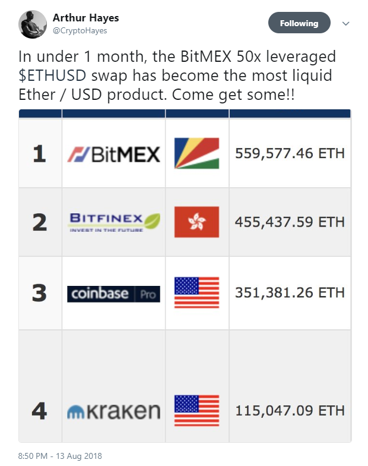This screenshot has width=368, height=466.
Task: Click the US flag beside Kraken
Action: point(196,411)
